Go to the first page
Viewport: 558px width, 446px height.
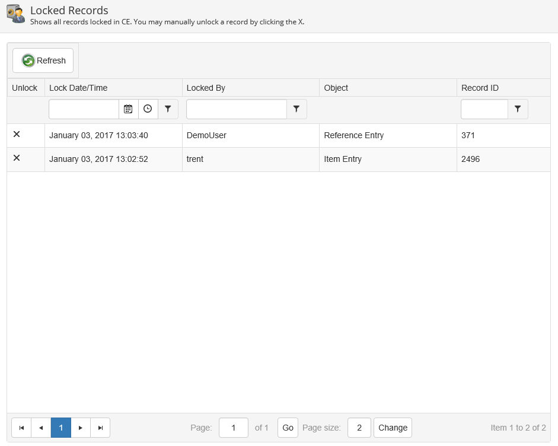tap(21, 428)
